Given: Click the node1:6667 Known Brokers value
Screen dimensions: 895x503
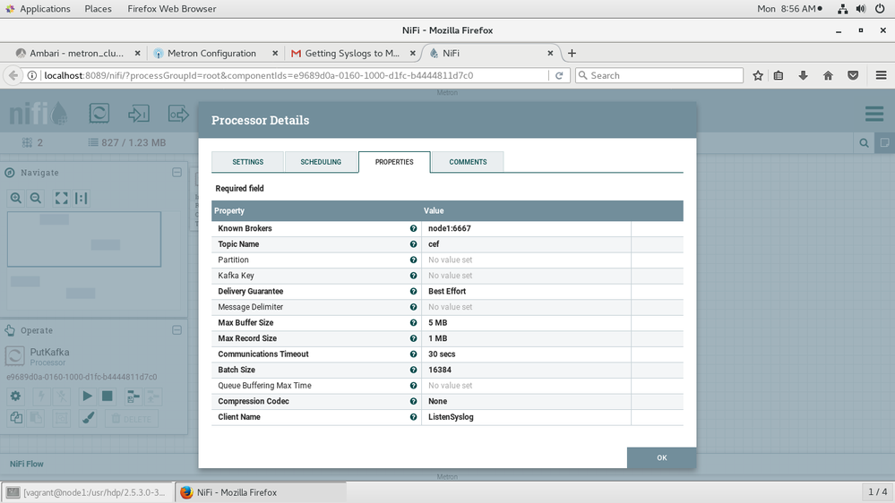Looking at the screenshot, I should coord(449,228).
